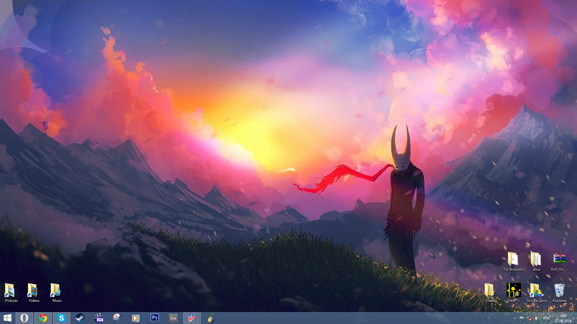Viewport: 577px width, 324px height.
Task: Open the Windows Start button
Action: click(7, 318)
